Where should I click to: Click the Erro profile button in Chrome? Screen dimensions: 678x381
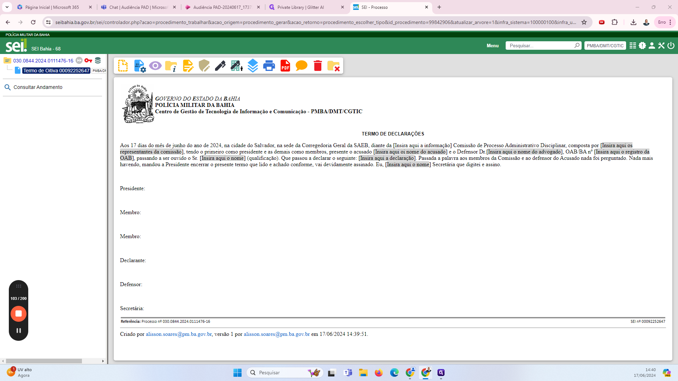[x=665, y=22]
